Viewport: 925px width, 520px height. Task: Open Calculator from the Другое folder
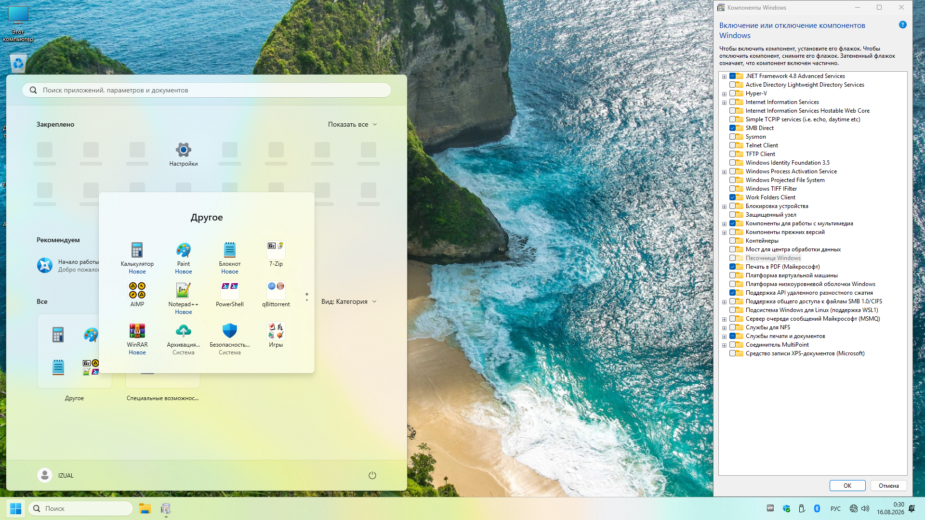(x=137, y=250)
